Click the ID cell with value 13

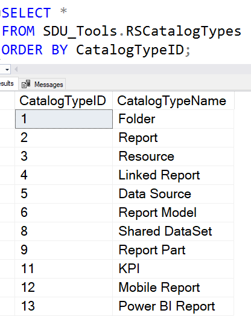pos(64,306)
